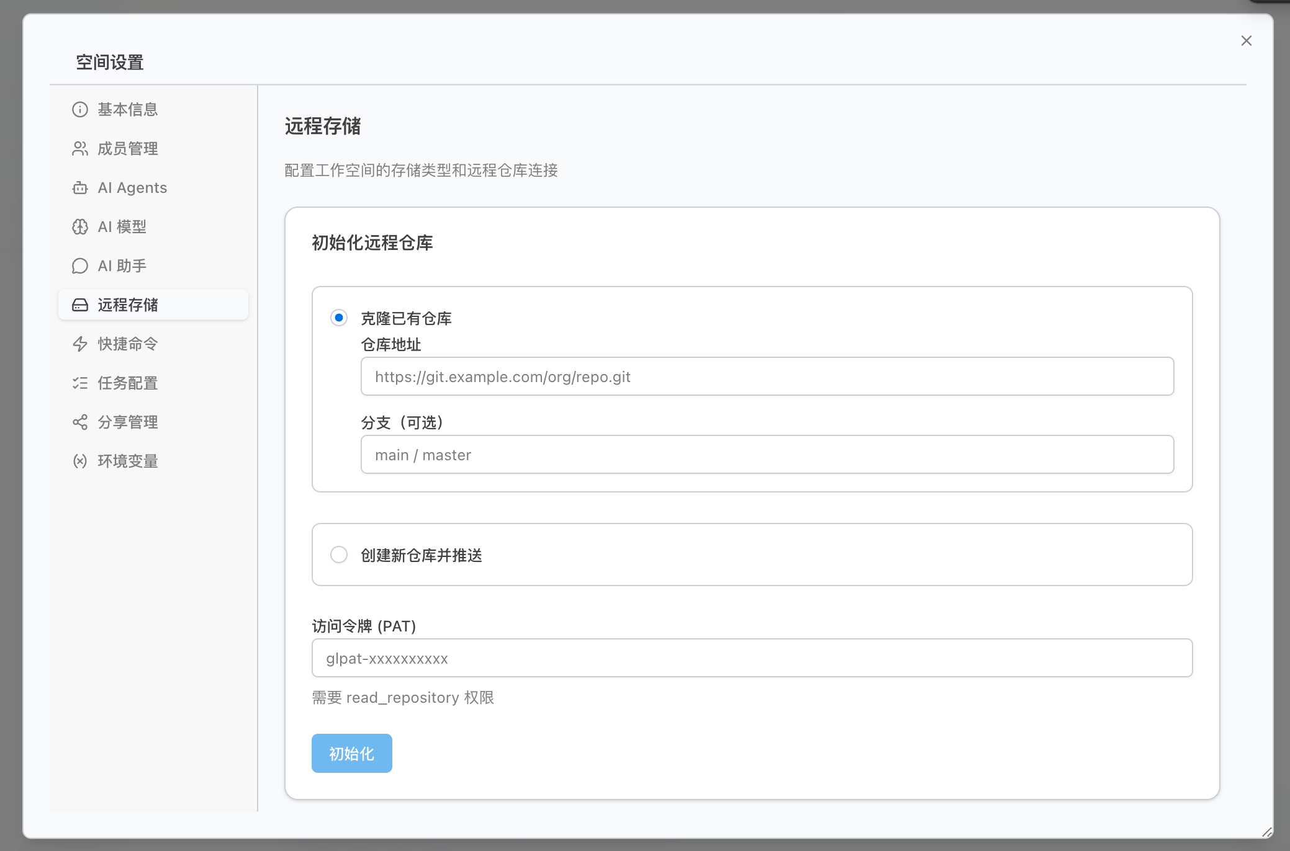Click the lightning icon beside 快捷命令

(x=80, y=344)
